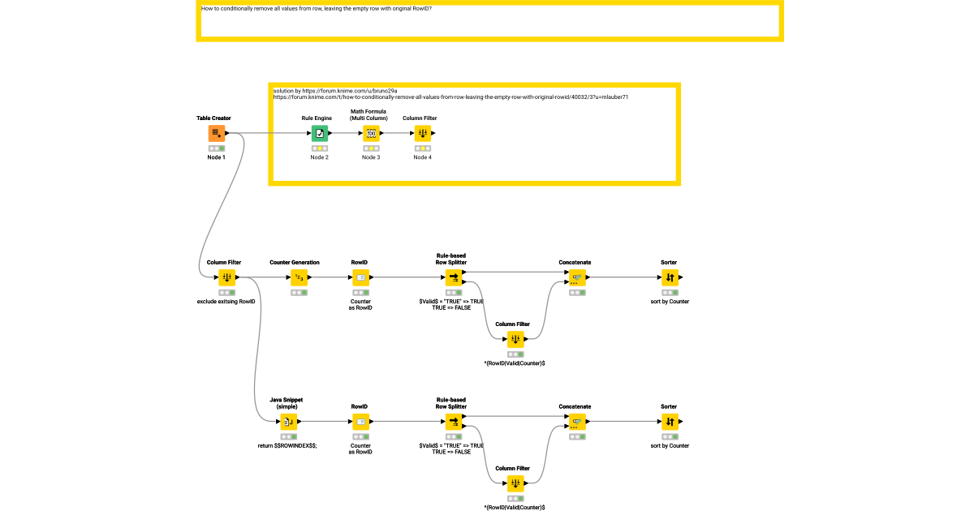Click the output port of Table Creator
The height and width of the screenshot is (511, 974).
pyautogui.click(x=226, y=134)
